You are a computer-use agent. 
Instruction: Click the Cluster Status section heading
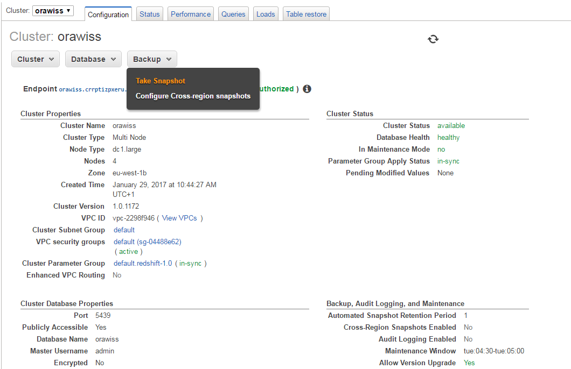tap(350, 114)
